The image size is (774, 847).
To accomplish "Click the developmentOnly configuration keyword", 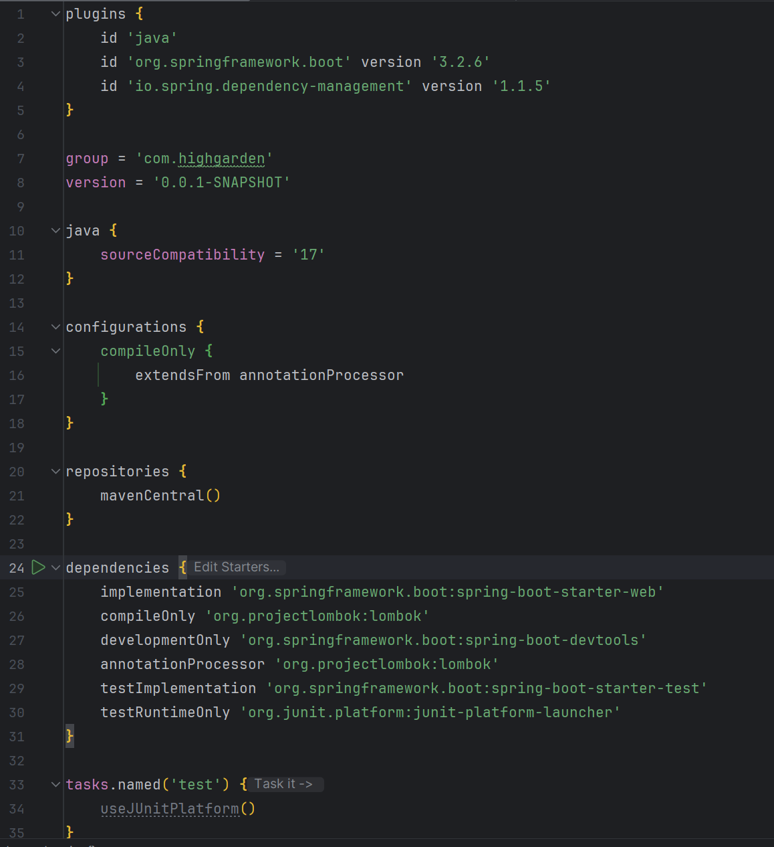I will tap(165, 640).
